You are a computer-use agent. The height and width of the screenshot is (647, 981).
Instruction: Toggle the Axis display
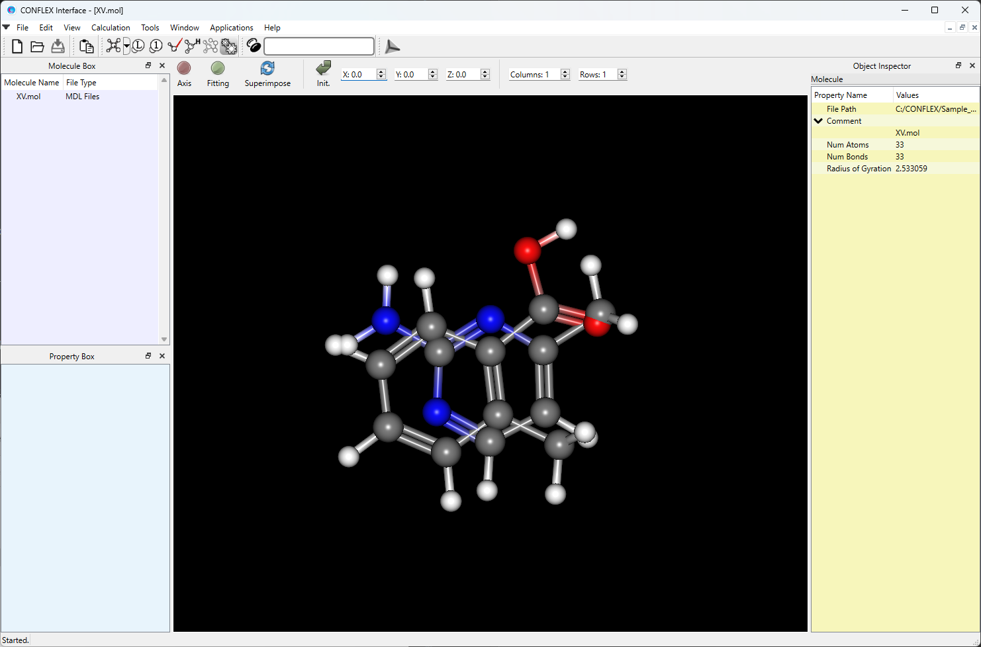point(184,73)
